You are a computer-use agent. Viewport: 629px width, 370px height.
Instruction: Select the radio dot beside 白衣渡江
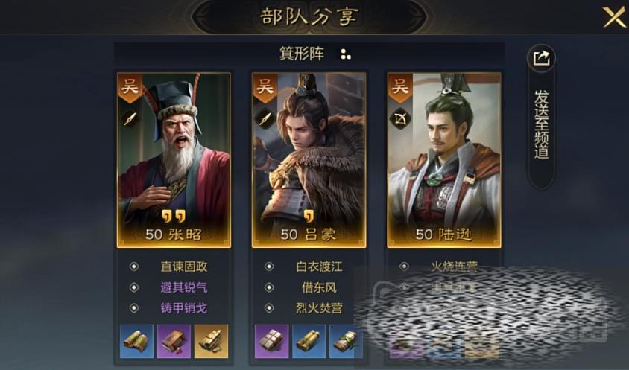(x=269, y=267)
